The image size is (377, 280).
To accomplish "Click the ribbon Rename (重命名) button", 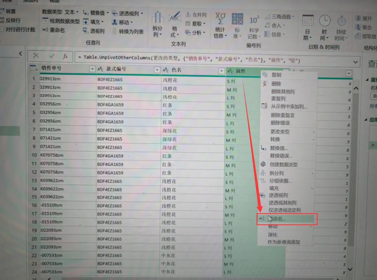I will [54, 30].
